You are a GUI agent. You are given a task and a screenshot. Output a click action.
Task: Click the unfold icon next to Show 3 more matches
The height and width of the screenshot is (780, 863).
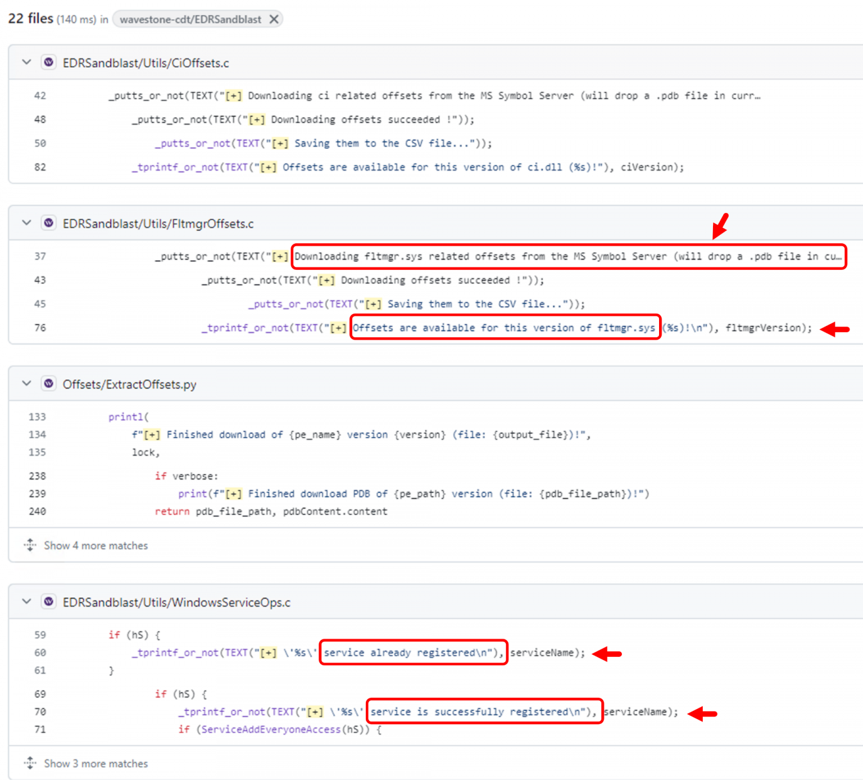[x=29, y=763]
